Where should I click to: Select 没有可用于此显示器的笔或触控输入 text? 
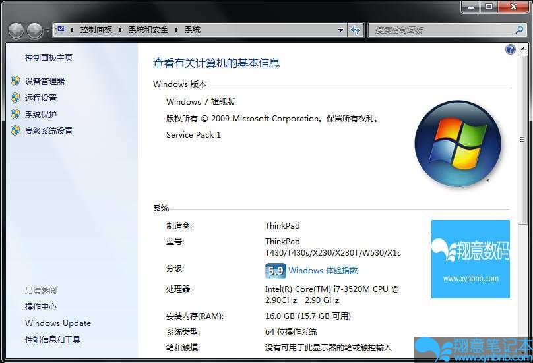tap(329, 348)
